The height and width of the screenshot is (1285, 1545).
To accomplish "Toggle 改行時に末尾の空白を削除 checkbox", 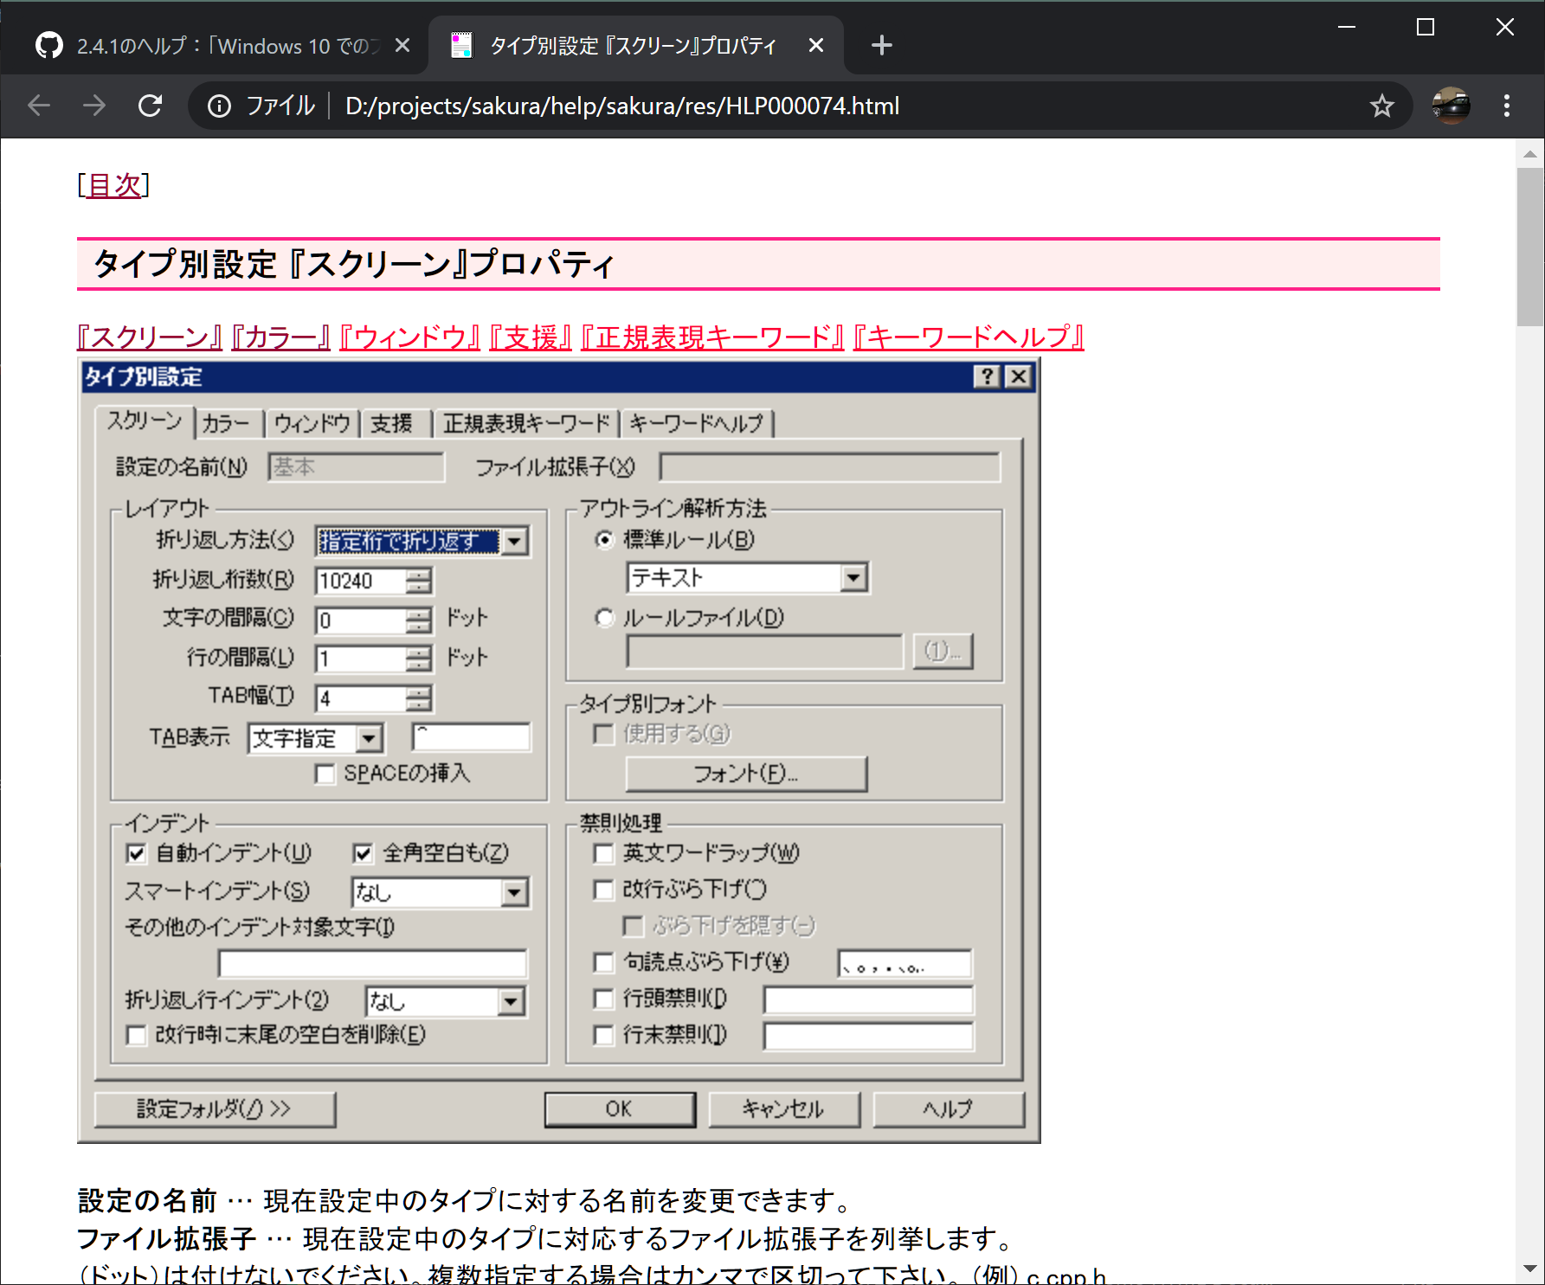I will tap(135, 1035).
